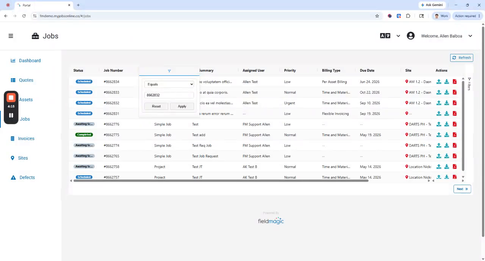Click the browser address bar URL
Viewport: 485px width, 261px height.
(65, 16)
